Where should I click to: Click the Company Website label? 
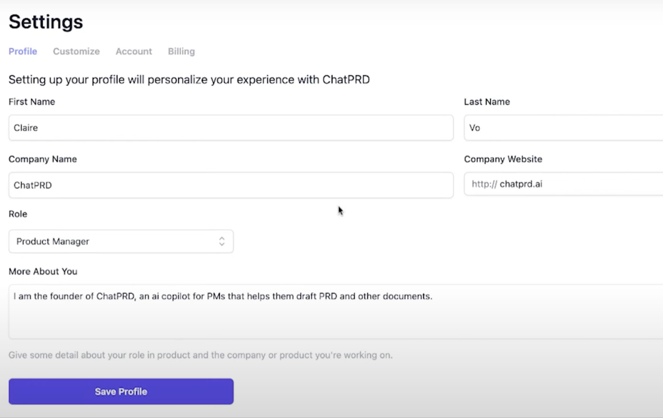coord(503,159)
